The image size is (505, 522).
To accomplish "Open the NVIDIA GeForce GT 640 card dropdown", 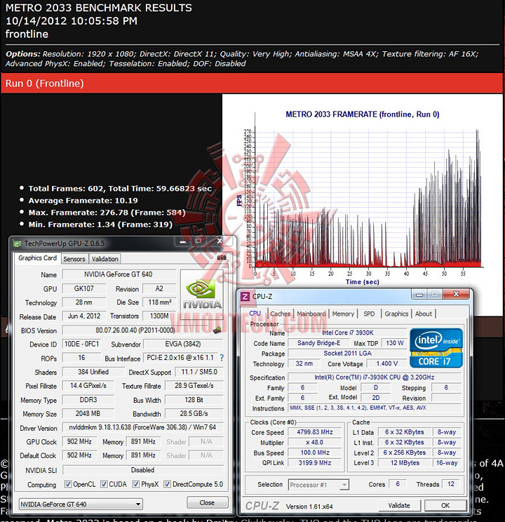I will click(81, 504).
